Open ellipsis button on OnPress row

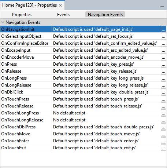[163, 64]
